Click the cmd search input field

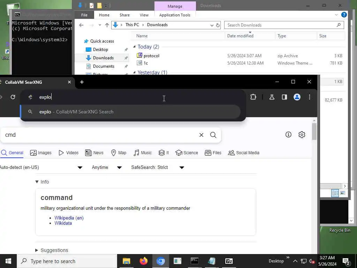[100, 135]
